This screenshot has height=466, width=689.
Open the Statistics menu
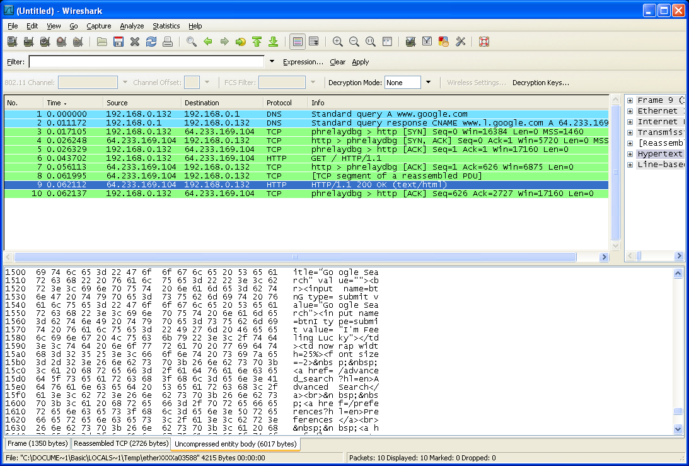[166, 26]
